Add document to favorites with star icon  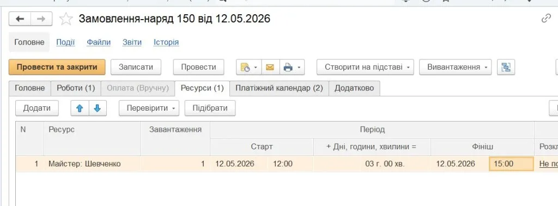coord(66,19)
